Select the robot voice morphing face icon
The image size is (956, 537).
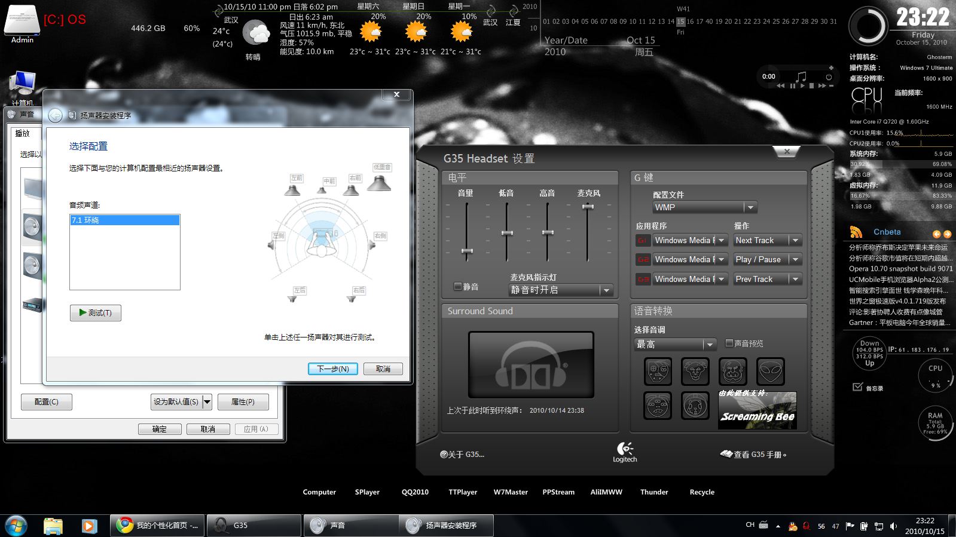pyautogui.click(x=658, y=372)
